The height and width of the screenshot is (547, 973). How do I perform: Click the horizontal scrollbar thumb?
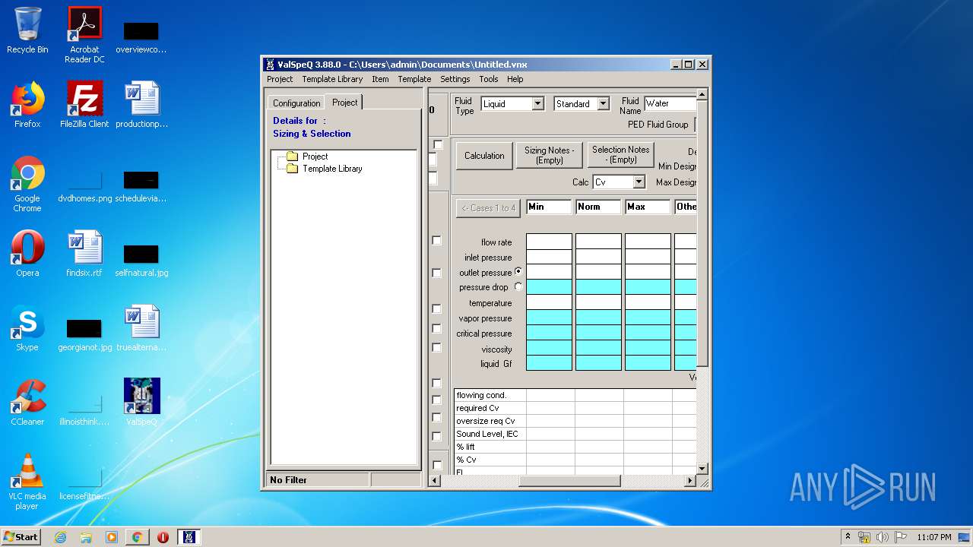569,481
